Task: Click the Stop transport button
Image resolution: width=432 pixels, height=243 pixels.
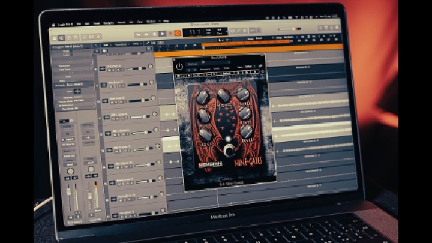Action: pyautogui.click(x=155, y=34)
